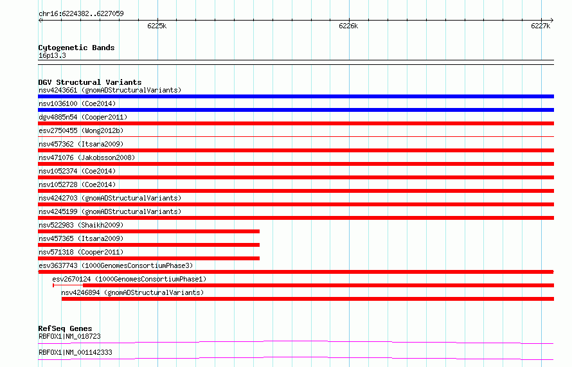This screenshot has height=367, width=572.
Task: Open variant nsv471076 Jakobsson2008 label
Action: 87,157
